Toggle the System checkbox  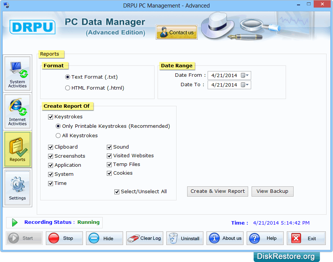pyautogui.click(x=50, y=174)
